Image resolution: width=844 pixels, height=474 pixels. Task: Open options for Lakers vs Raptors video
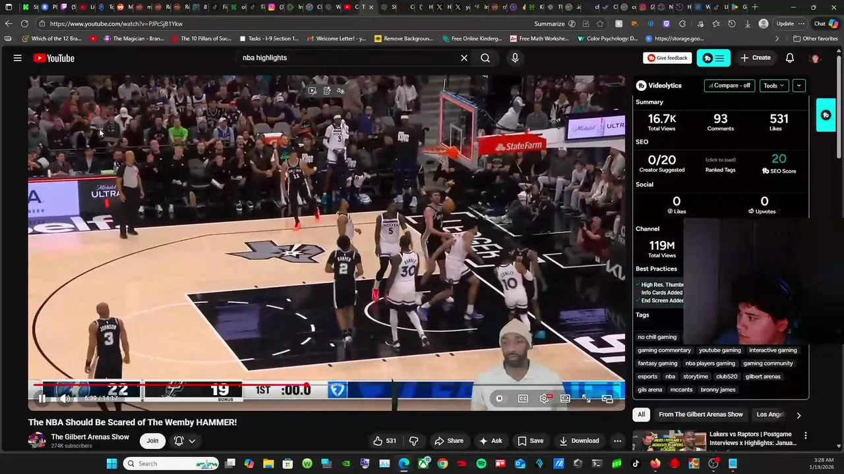pyautogui.click(x=805, y=435)
